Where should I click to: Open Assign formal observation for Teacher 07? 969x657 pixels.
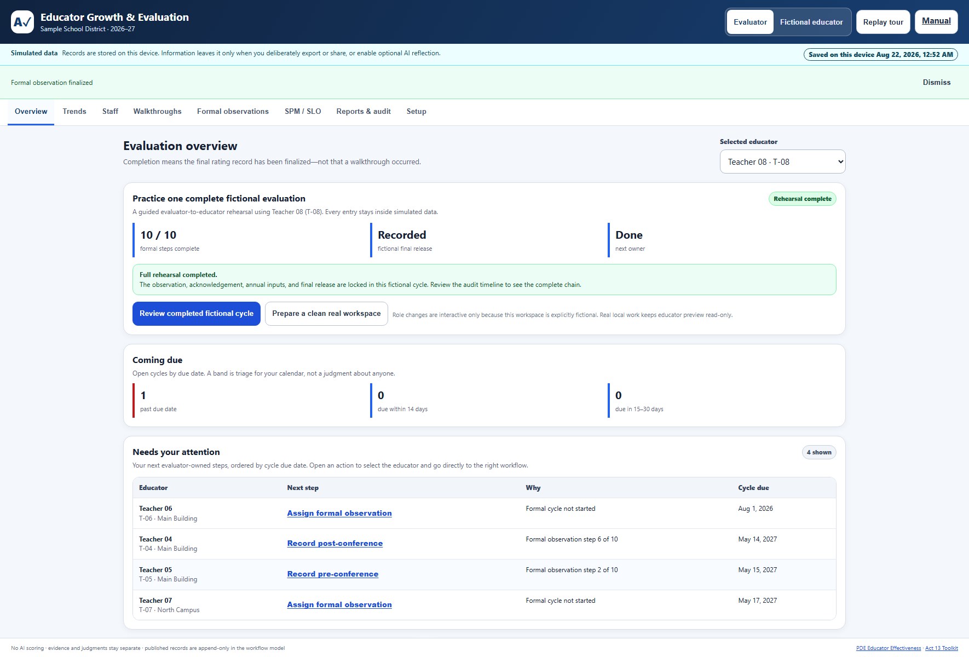coord(339,604)
